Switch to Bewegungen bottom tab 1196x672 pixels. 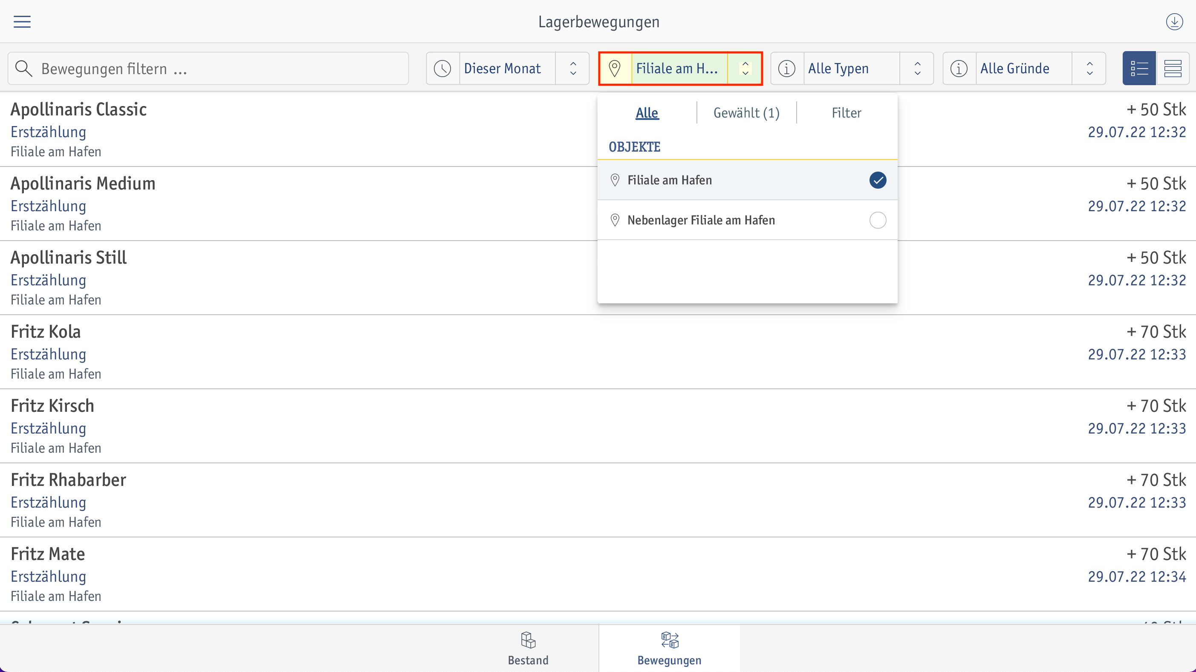[x=669, y=648]
